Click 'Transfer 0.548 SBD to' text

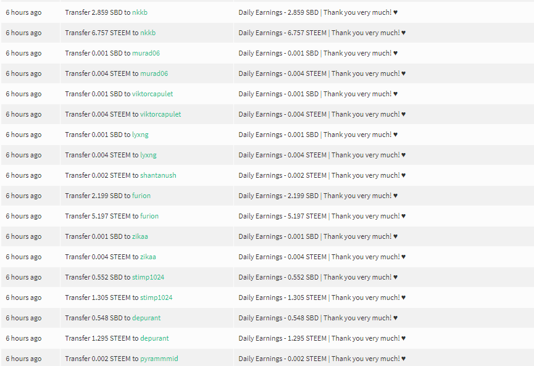pos(98,318)
